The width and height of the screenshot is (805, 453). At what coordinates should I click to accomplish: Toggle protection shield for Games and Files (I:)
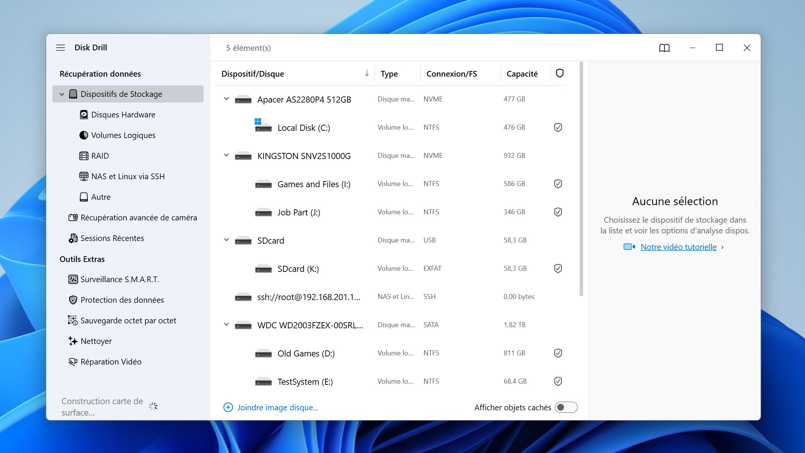tap(558, 184)
